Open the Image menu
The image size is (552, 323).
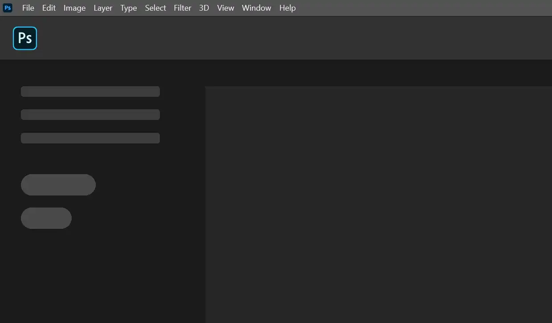pyautogui.click(x=74, y=8)
